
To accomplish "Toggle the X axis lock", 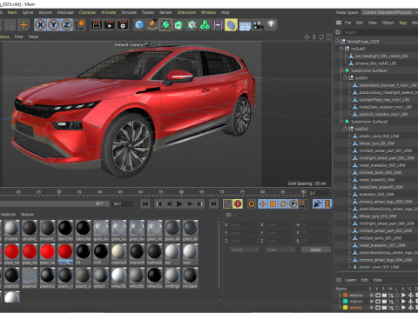I will pos(40,25).
